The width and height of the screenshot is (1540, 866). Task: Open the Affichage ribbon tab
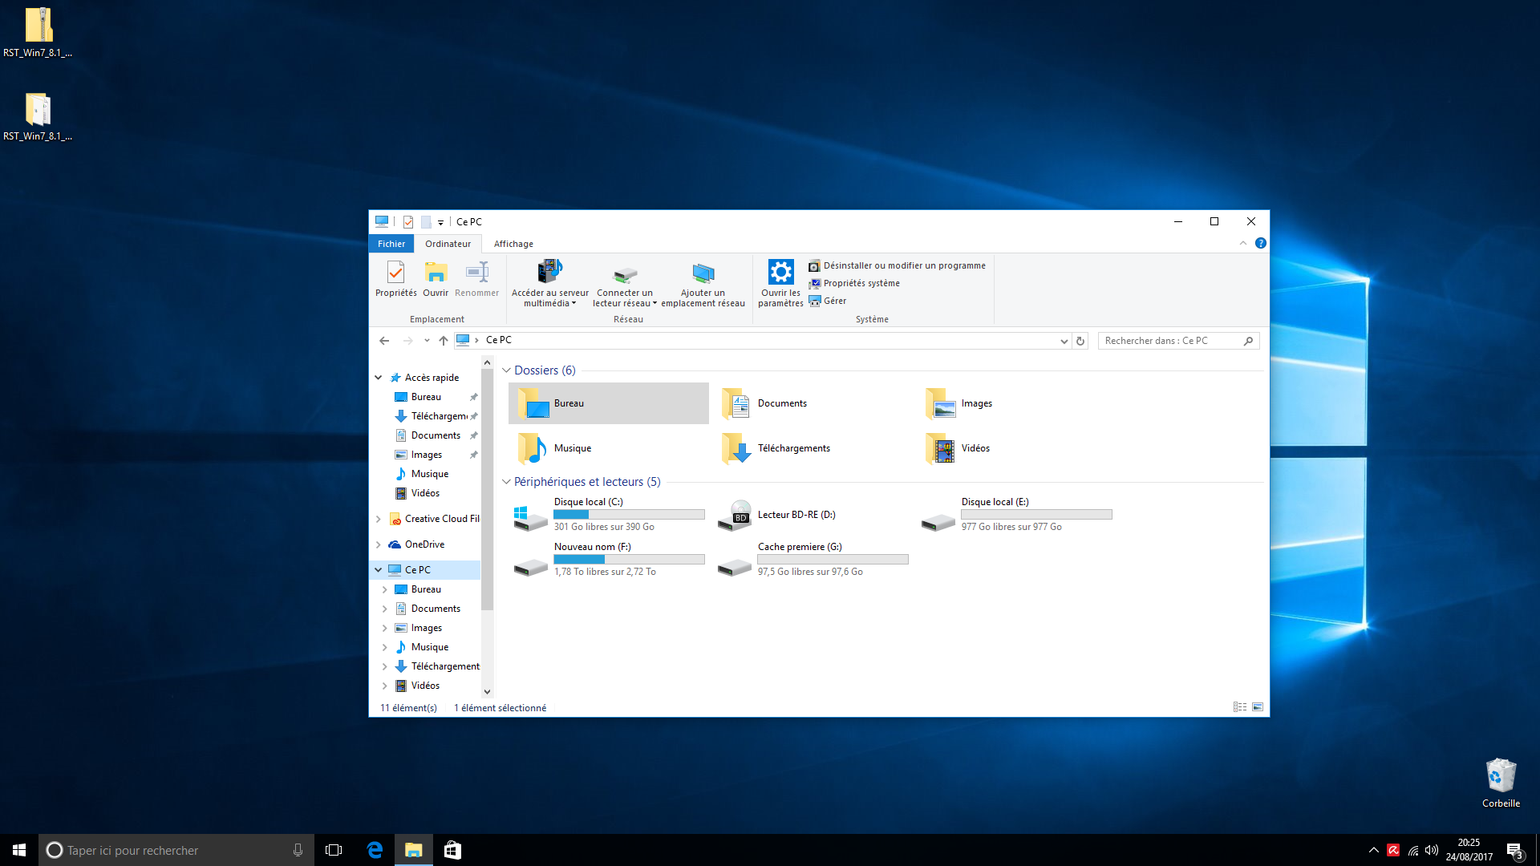click(x=513, y=244)
